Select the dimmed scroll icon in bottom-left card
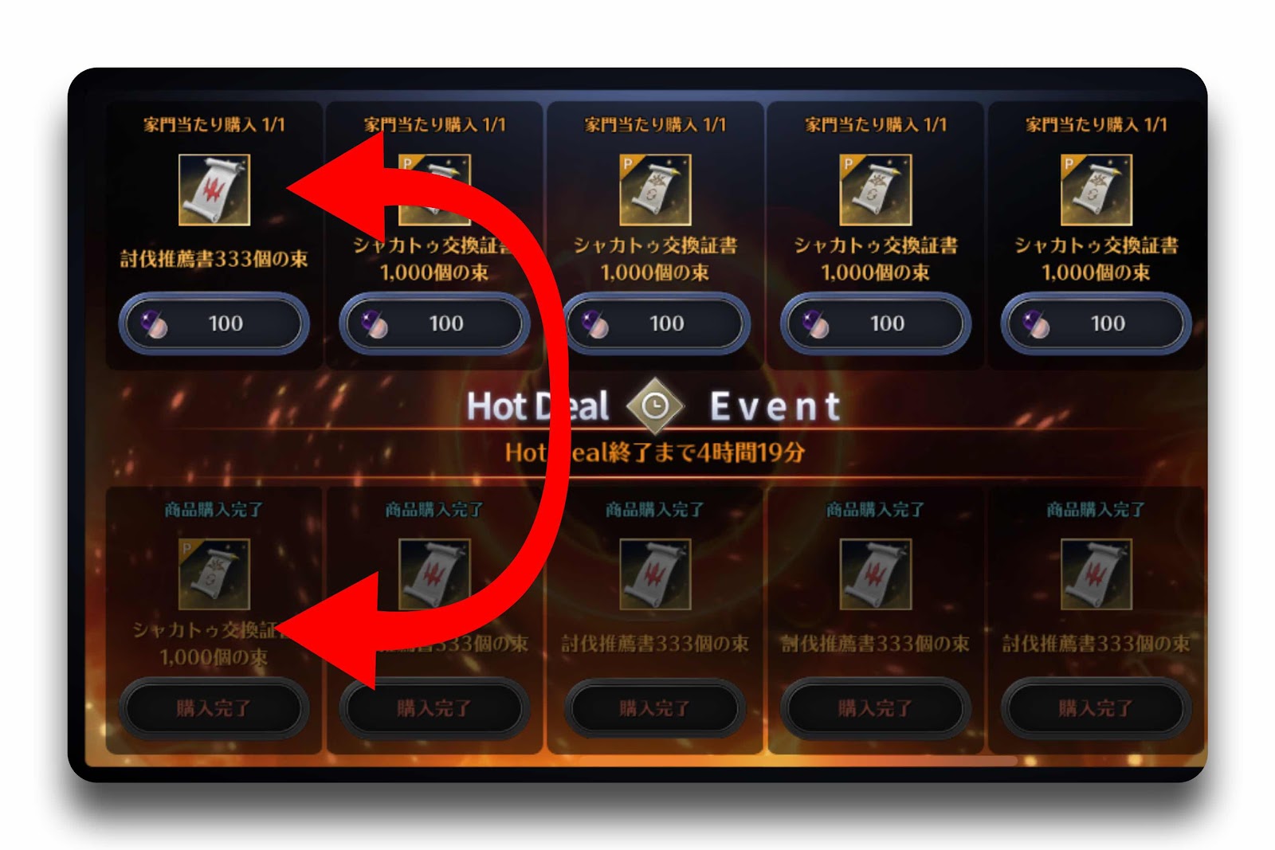Viewport: 1275px width, 850px height. (214, 574)
